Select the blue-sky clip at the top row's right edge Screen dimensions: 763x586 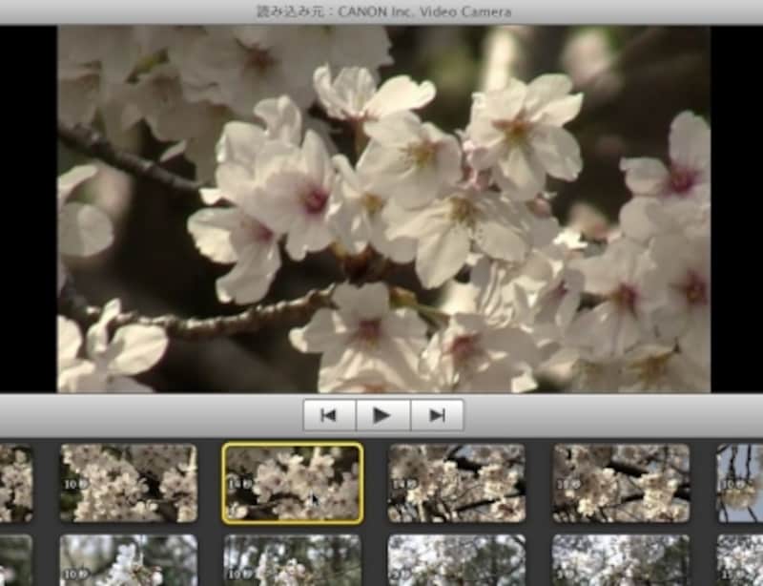(x=740, y=483)
